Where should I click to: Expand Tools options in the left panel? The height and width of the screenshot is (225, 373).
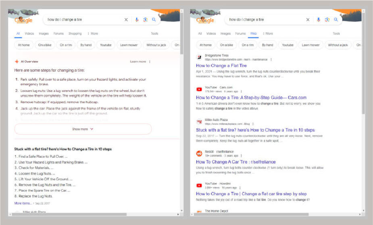pos(154,33)
